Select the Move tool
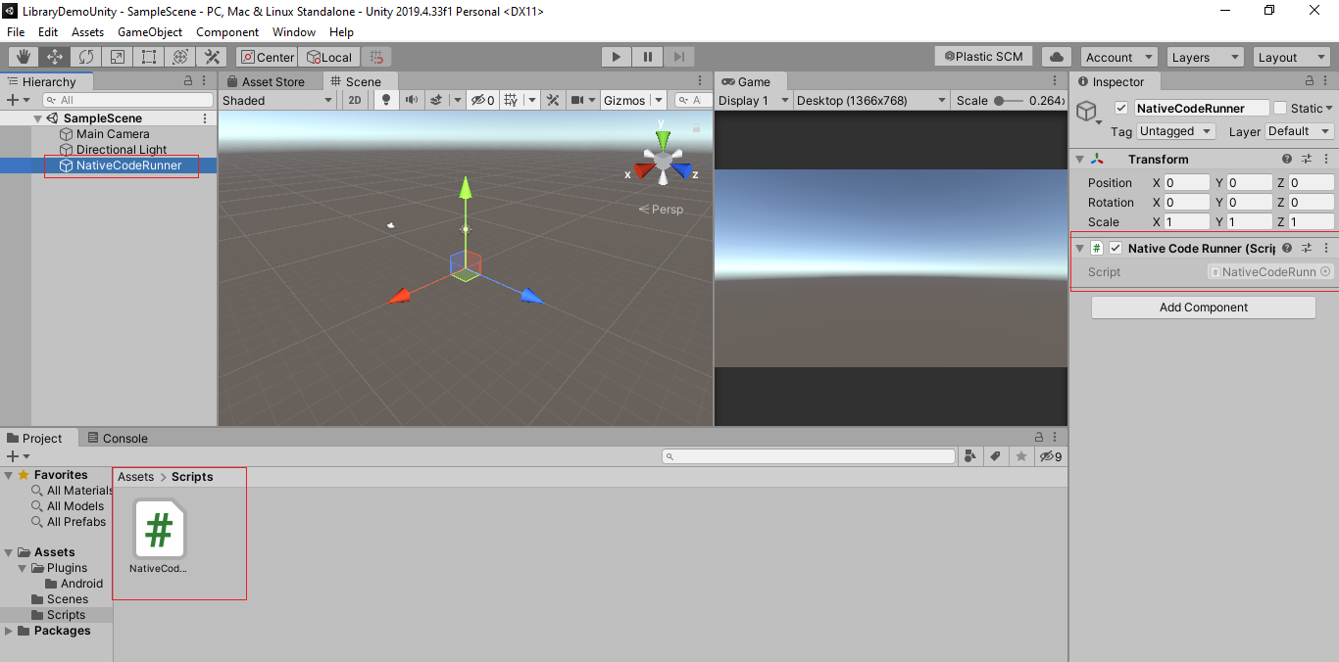This screenshot has height=662, width=1339. pyautogui.click(x=54, y=57)
